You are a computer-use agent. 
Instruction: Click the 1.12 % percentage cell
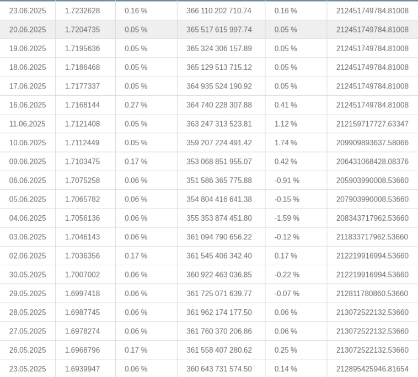286,124
